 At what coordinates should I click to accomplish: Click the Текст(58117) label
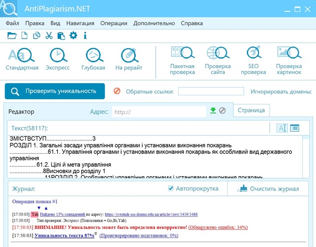(30, 128)
